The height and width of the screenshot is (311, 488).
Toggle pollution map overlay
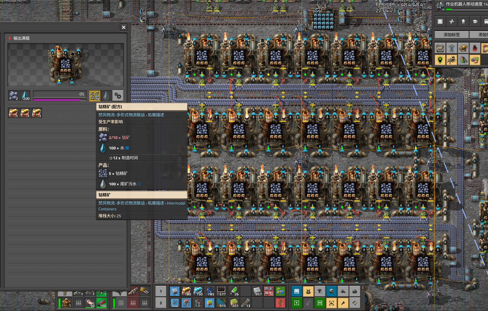[475, 48]
